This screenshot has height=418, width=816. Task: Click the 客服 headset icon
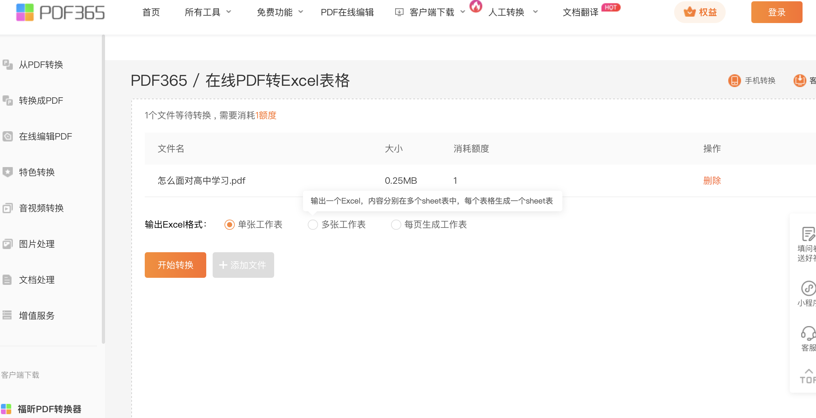pyautogui.click(x=808, y=334)
